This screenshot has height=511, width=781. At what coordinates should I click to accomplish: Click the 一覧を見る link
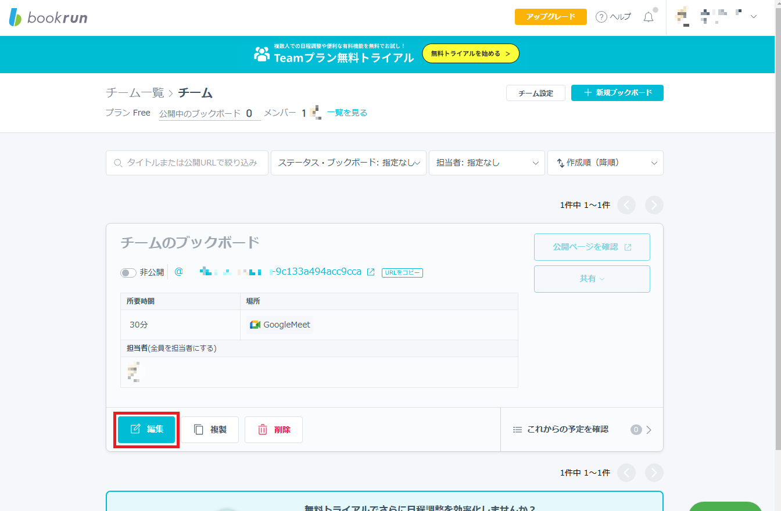pos(345,113)
